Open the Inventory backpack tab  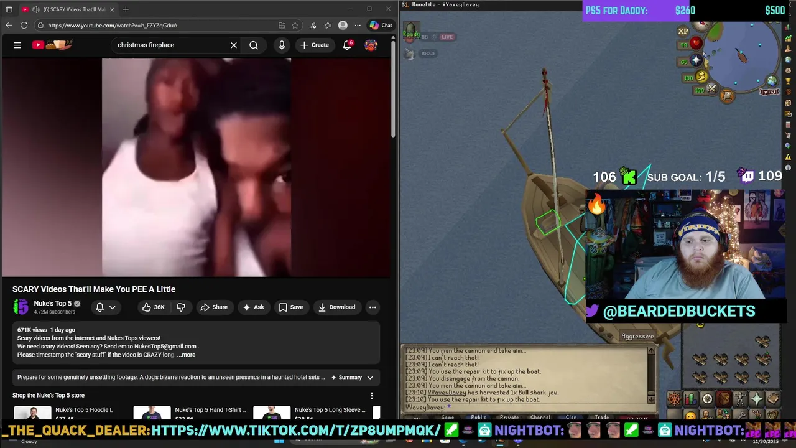(723, 399)
